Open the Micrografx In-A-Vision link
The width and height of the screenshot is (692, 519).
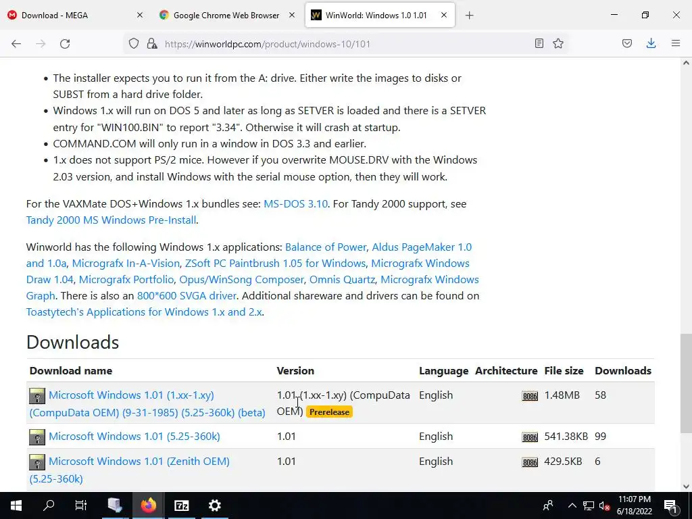pos(126,264)
